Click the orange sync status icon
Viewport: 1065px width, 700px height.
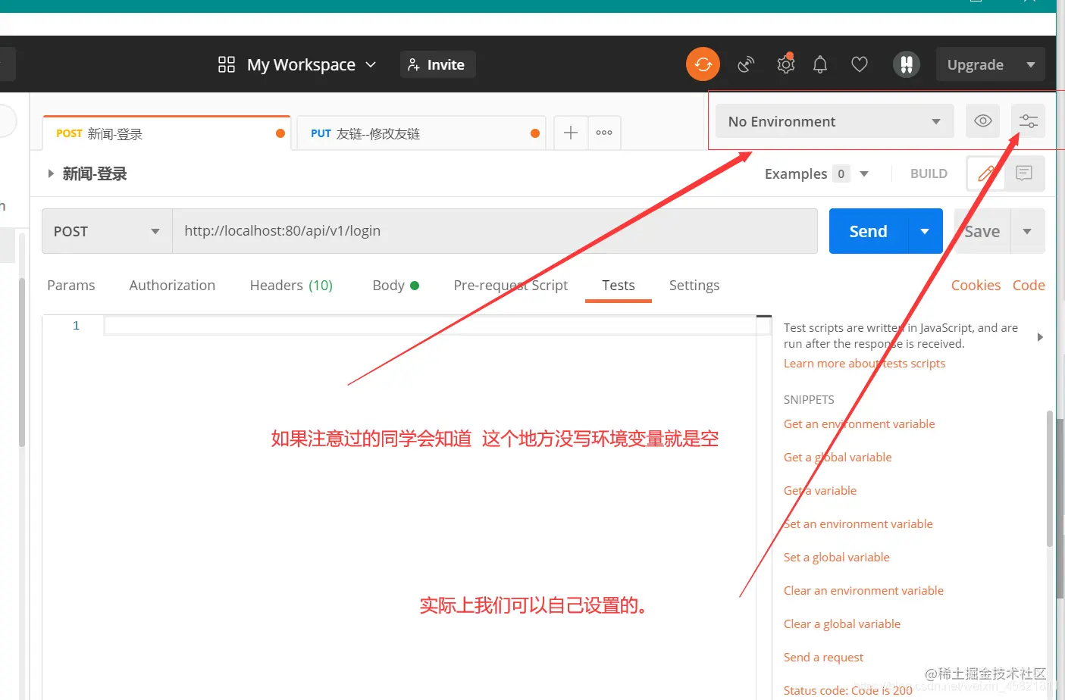(x=703, y=64)
